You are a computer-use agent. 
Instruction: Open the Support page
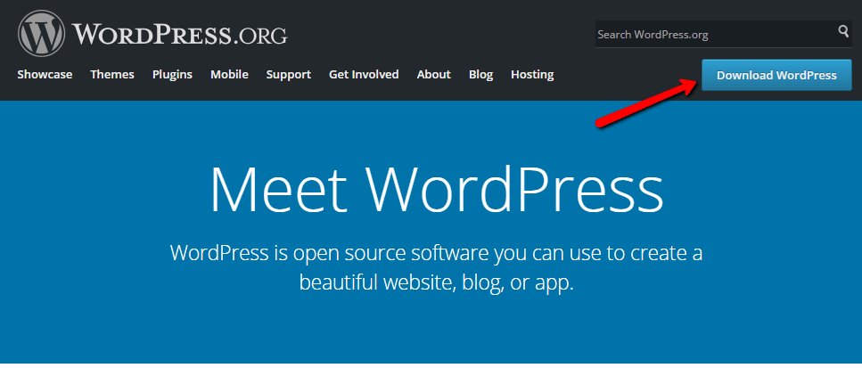click(x=288, y=75)
